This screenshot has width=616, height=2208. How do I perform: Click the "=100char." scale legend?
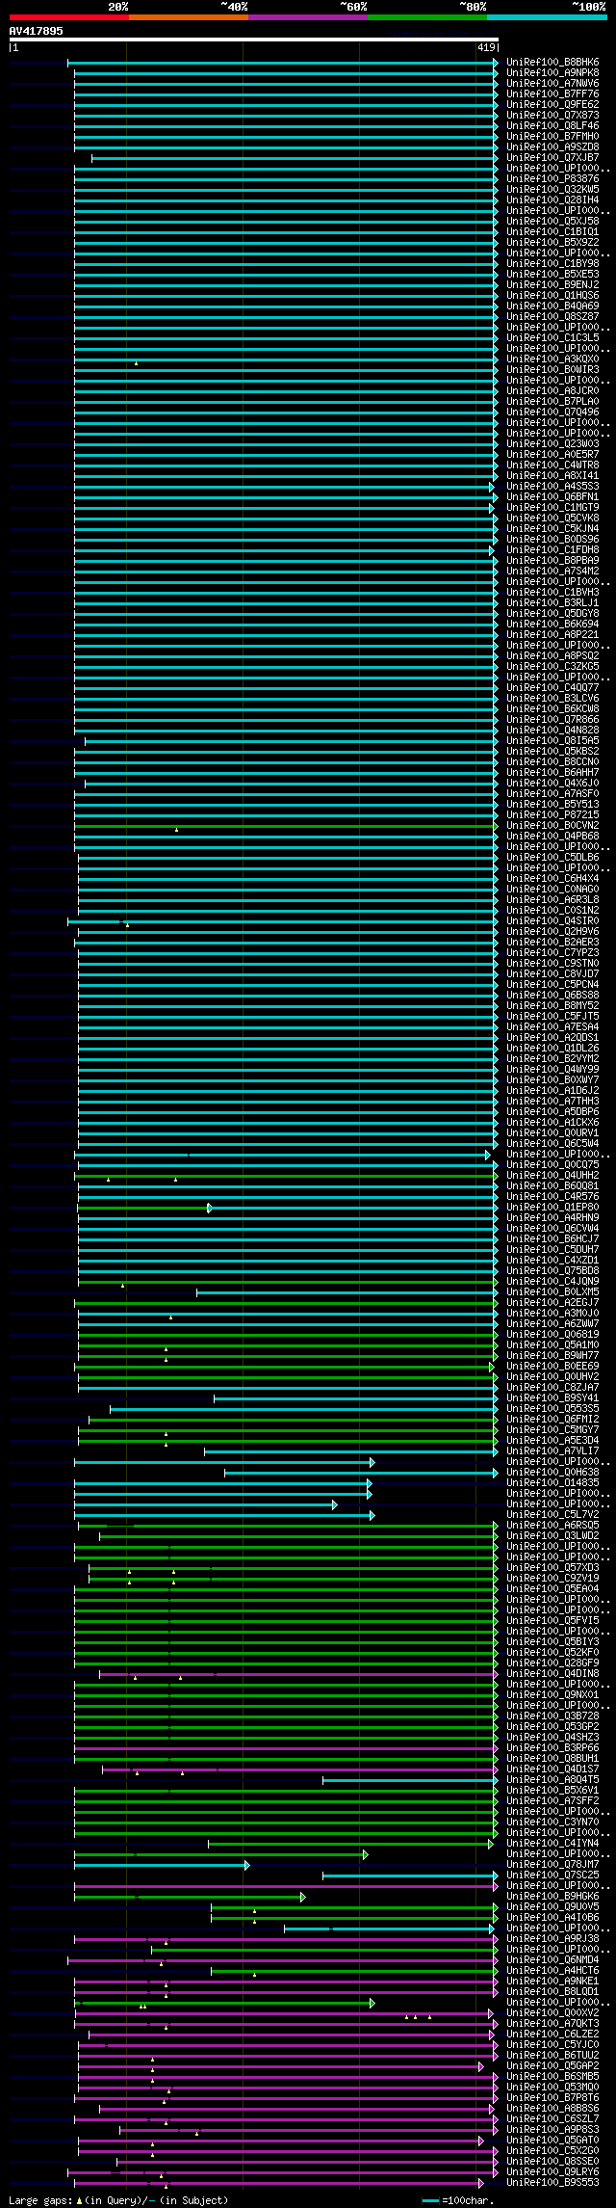(x=458, y=2200)
